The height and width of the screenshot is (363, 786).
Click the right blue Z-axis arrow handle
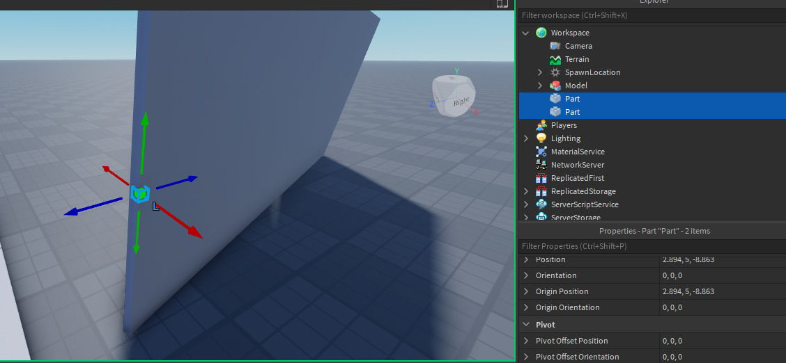click(x=177, y=182)
